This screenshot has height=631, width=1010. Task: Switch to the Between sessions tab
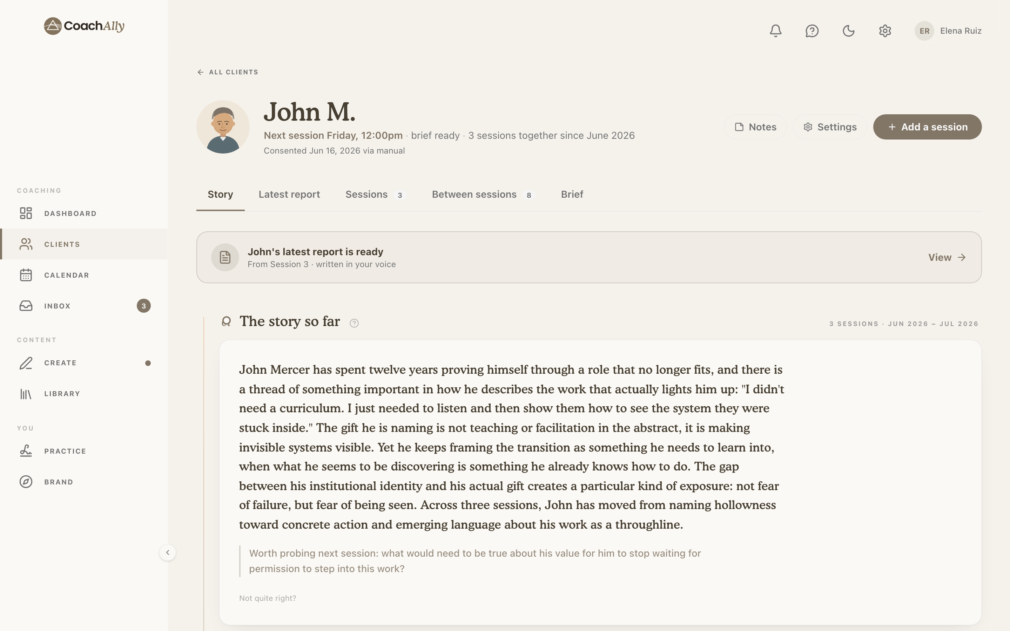coord(483,195)
